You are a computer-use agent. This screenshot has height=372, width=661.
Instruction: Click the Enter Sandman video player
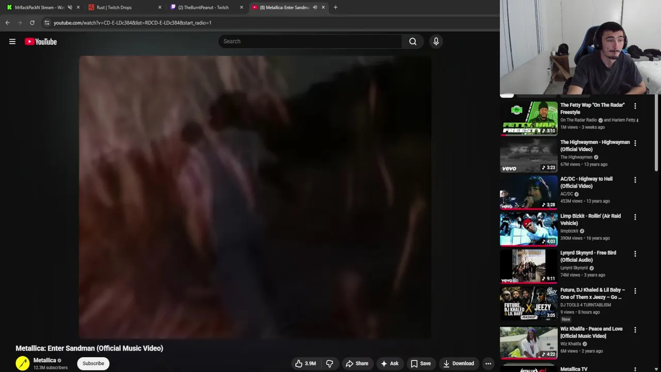pyautogui.click(x=255, y=197)
